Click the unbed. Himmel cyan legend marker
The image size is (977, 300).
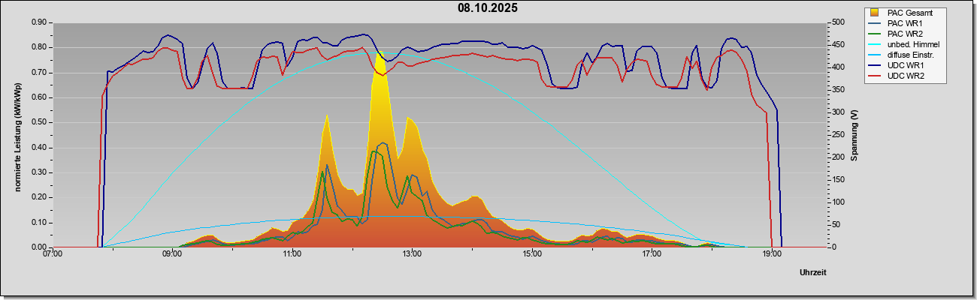874,44
